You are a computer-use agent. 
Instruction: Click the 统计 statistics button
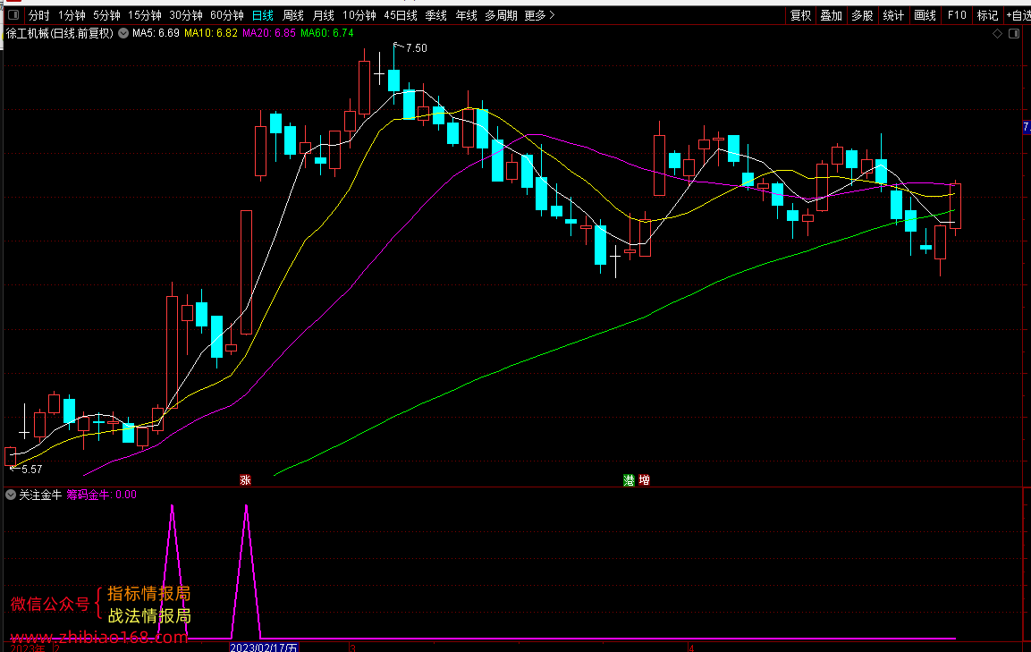pyautogui.click(x=893, y=15)
